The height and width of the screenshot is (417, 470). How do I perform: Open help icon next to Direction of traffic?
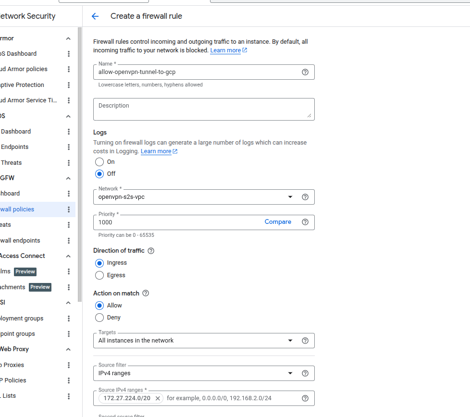pyautogui.click(x=151, y=251)
